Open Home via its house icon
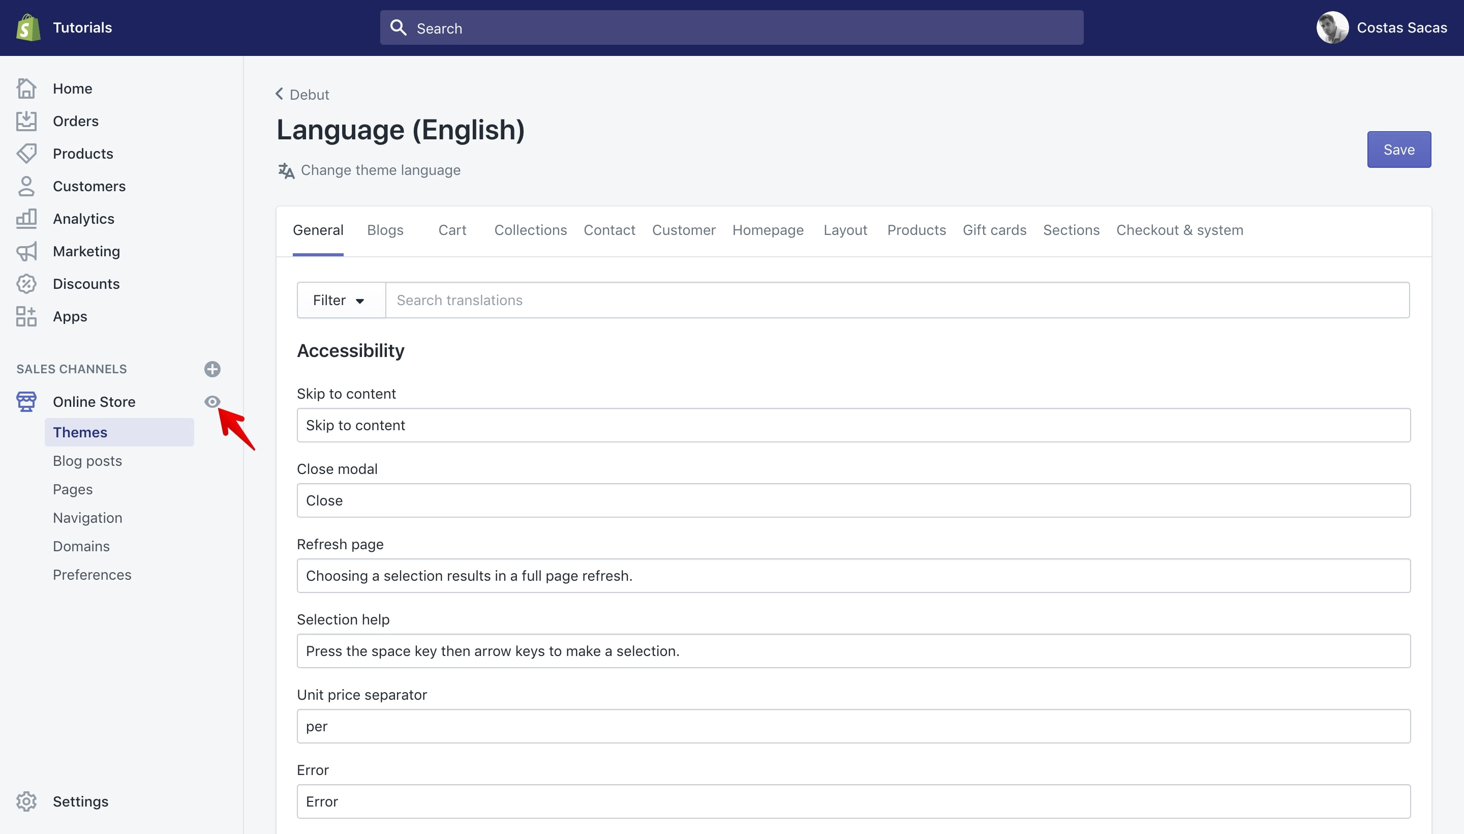The width and height of the screenshot is (1464, 834). coord(26,88)
